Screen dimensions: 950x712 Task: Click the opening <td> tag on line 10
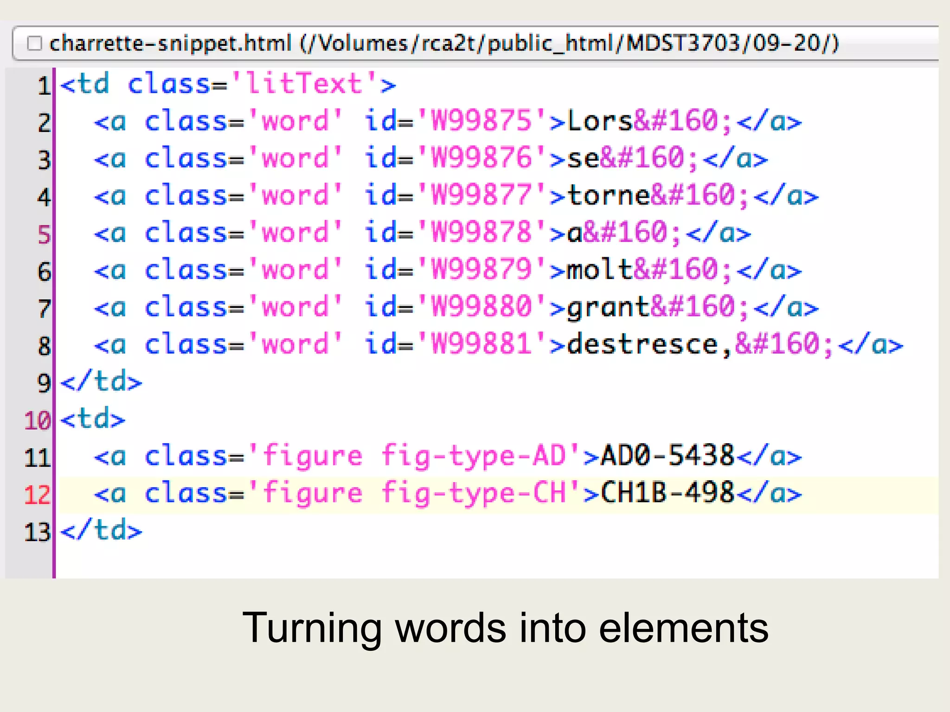[x=93, y=419]
